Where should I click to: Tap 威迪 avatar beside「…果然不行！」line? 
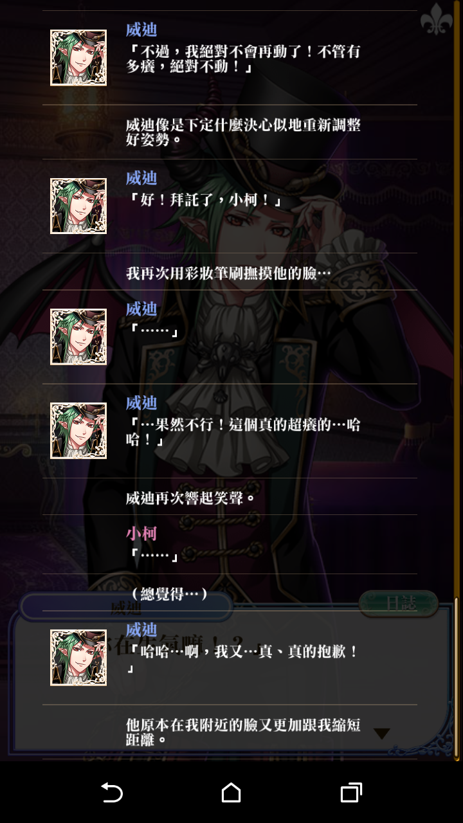click(78, 431)
